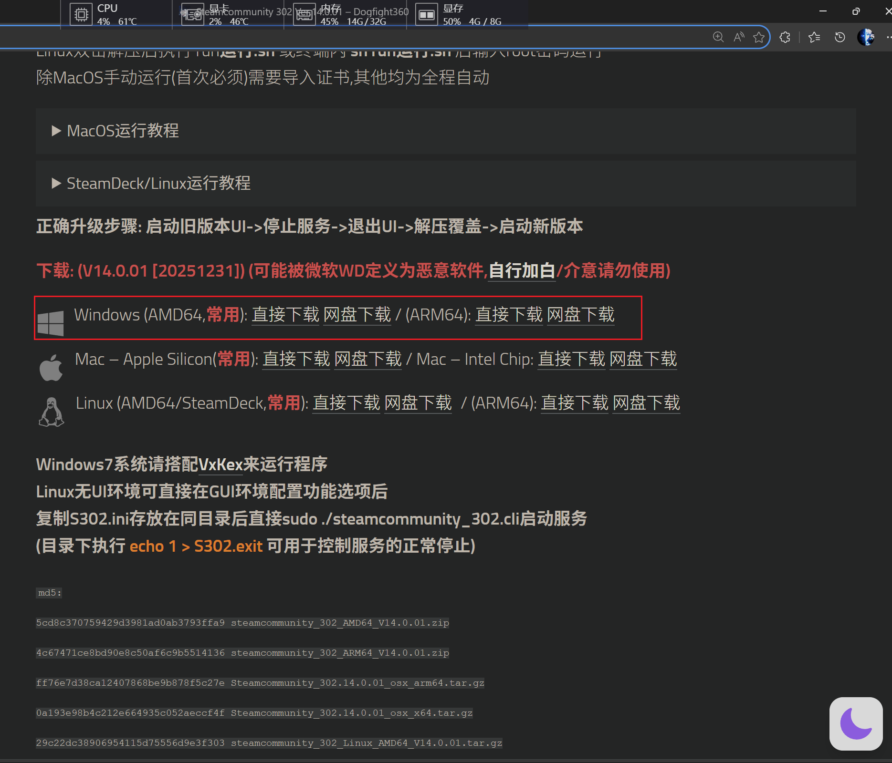
Task: Click the GPU (显卡) monitor widget icon
Action: [192, 14]
